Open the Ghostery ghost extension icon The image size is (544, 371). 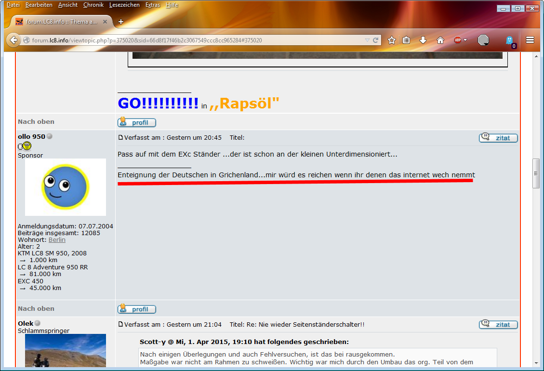pos(509,40)
